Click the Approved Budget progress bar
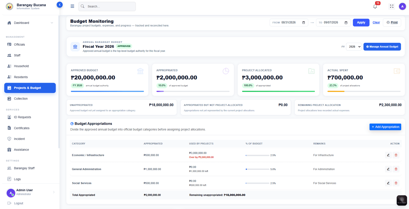This screenshot has width=409, height=209. click(x=107, y=91)
